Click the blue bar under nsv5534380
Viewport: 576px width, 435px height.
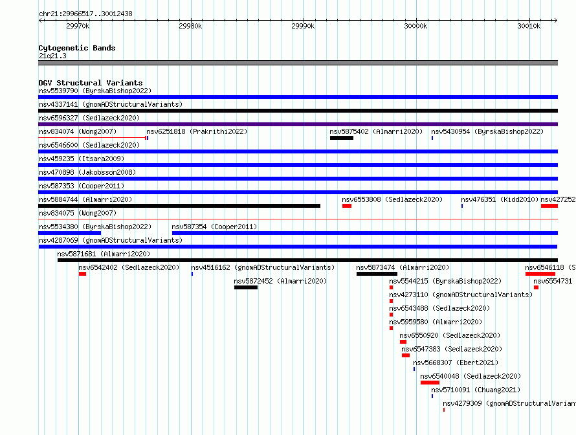[69, 233]
